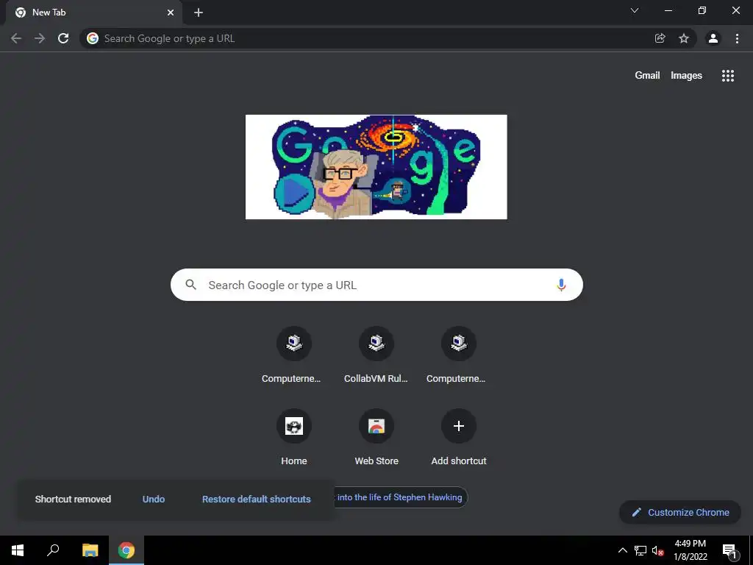
Task: Reload the current page
Action: (x=63, y=38)
